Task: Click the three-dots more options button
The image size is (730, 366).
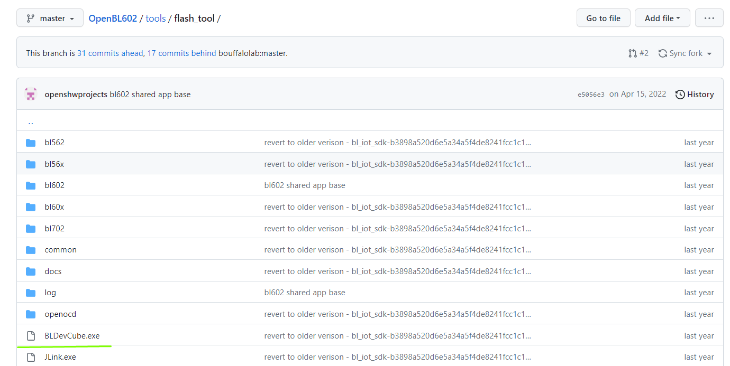Action: coord(709,18)
